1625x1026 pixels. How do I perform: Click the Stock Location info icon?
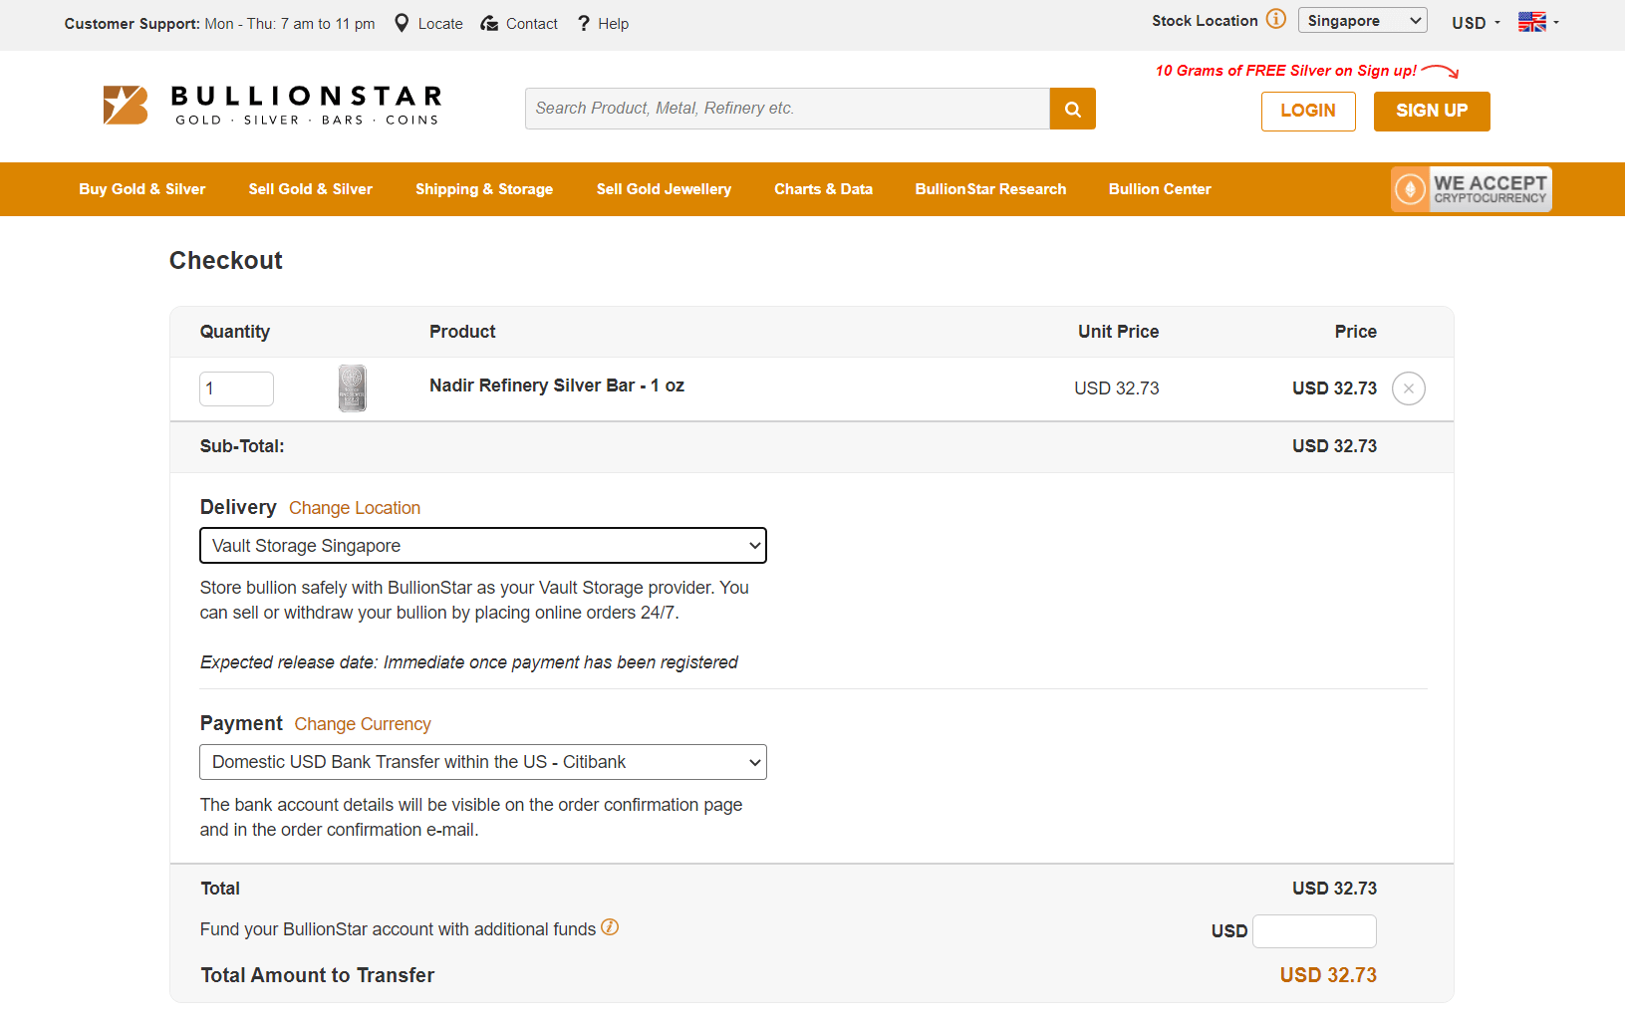tap(1276, 19)
